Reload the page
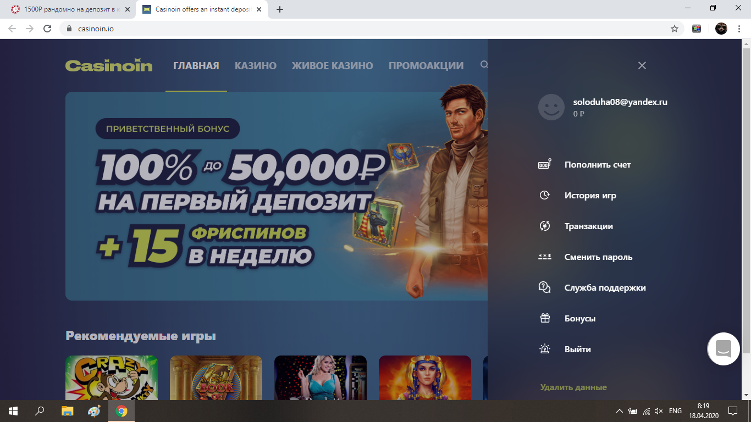Image resolution: width=751 pixels, height=422 pixels. (x=47, y=29)
